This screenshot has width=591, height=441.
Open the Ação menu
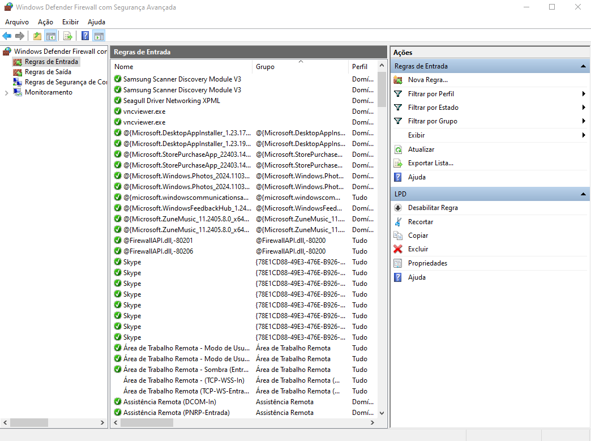[x=45, y=22]
